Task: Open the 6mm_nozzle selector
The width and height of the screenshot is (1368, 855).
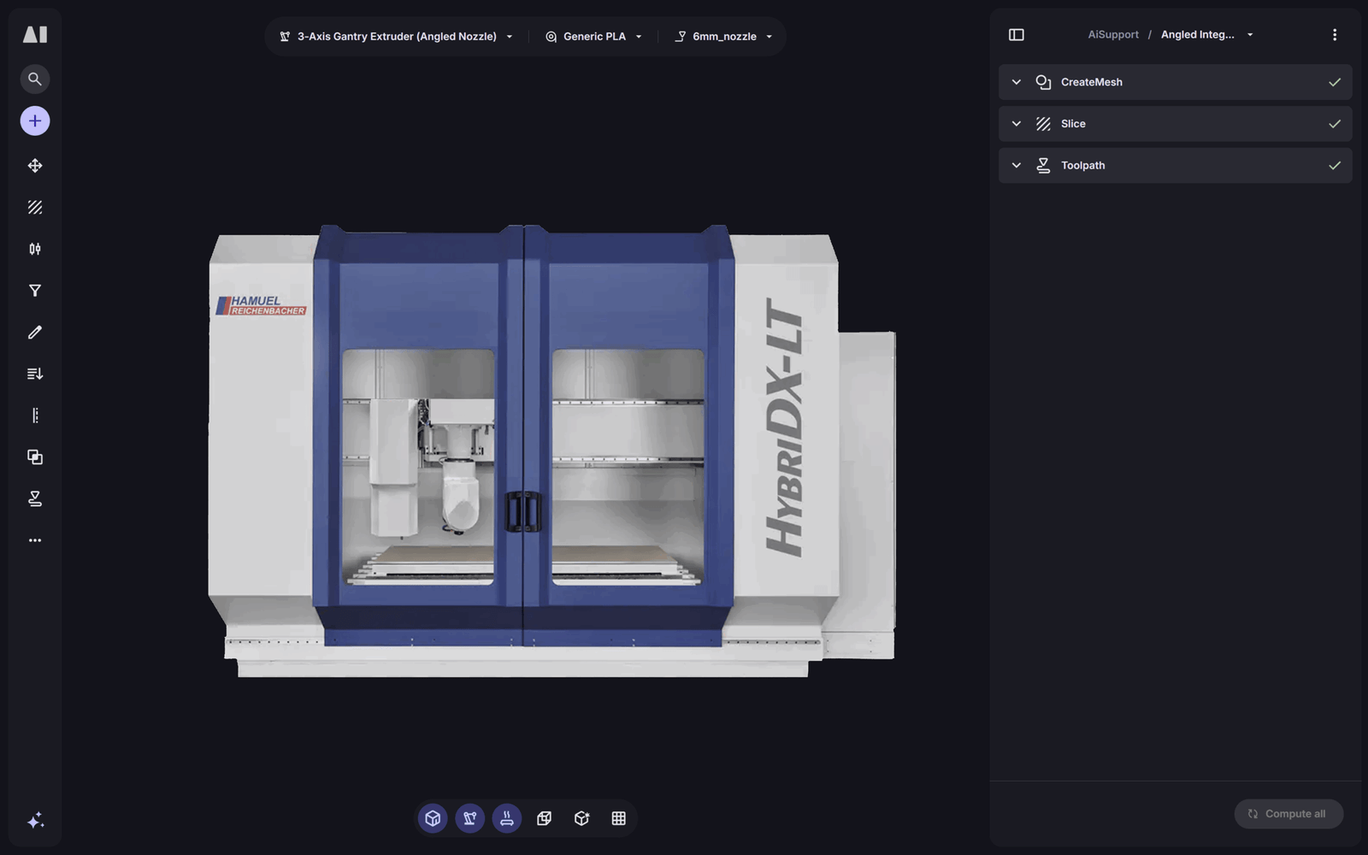Action: tap(722, 36)
